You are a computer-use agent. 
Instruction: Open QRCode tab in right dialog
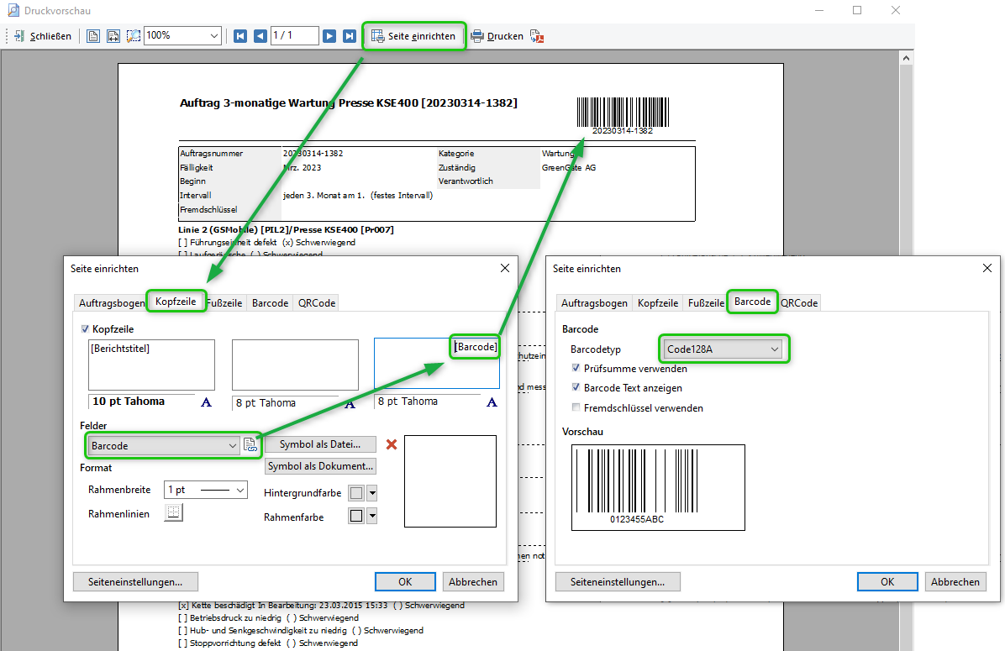pos(799,303)
